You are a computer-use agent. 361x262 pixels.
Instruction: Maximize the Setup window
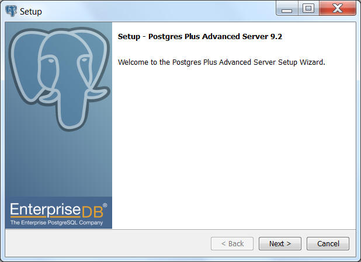point(308,9)
